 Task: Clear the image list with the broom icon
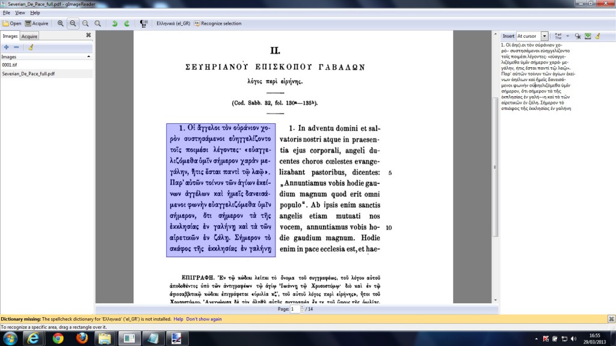coord(31,47)
